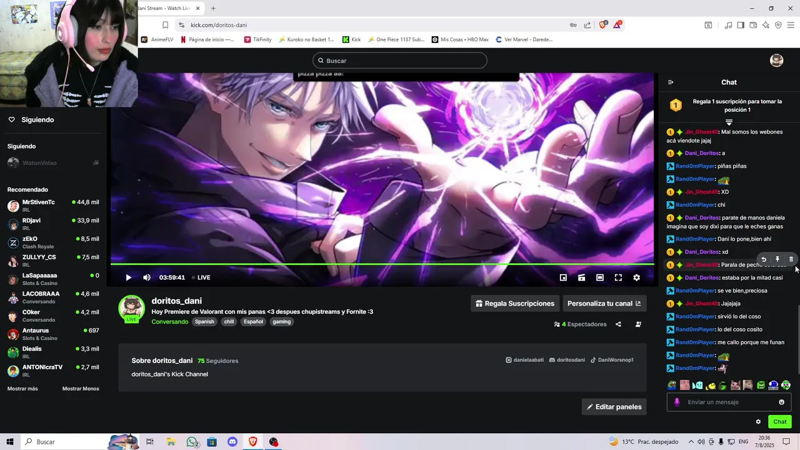The width and height of the screenshot is (800, 450).
Task: Open One Piece 1137 bookmark
Action: coord(395,39)
